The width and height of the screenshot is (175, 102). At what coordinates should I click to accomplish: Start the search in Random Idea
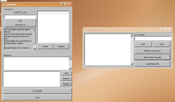pos(143,44)
